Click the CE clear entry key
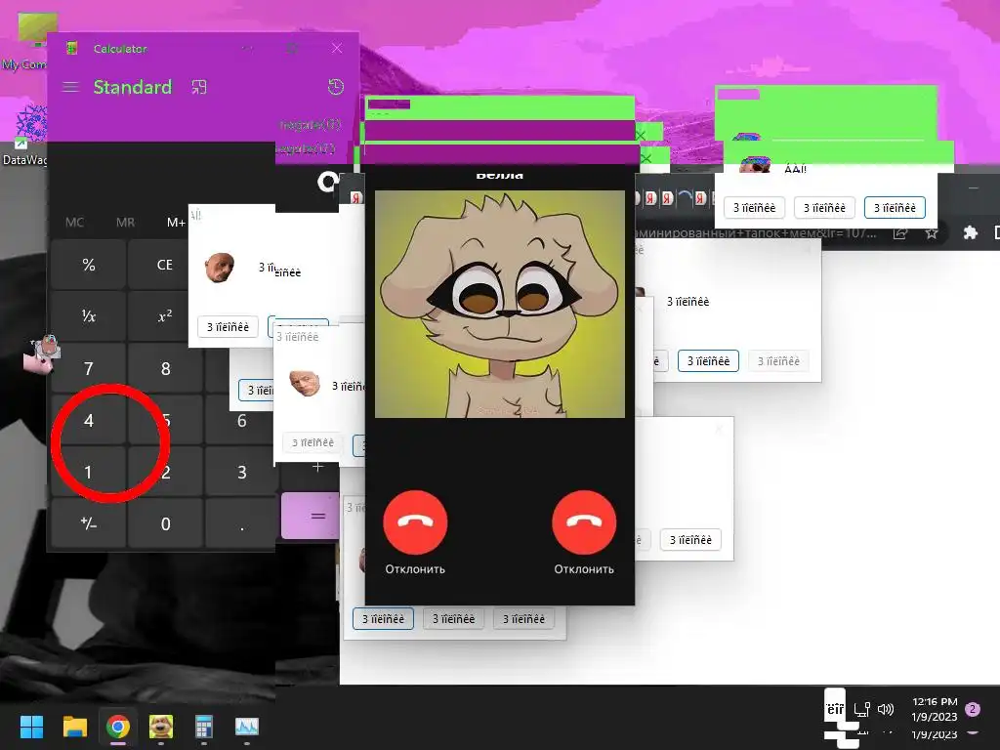 click(164, 265)
